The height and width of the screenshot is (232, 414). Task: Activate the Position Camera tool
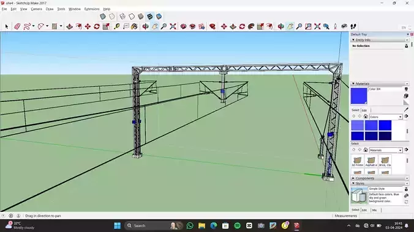(x=336, y=26)
